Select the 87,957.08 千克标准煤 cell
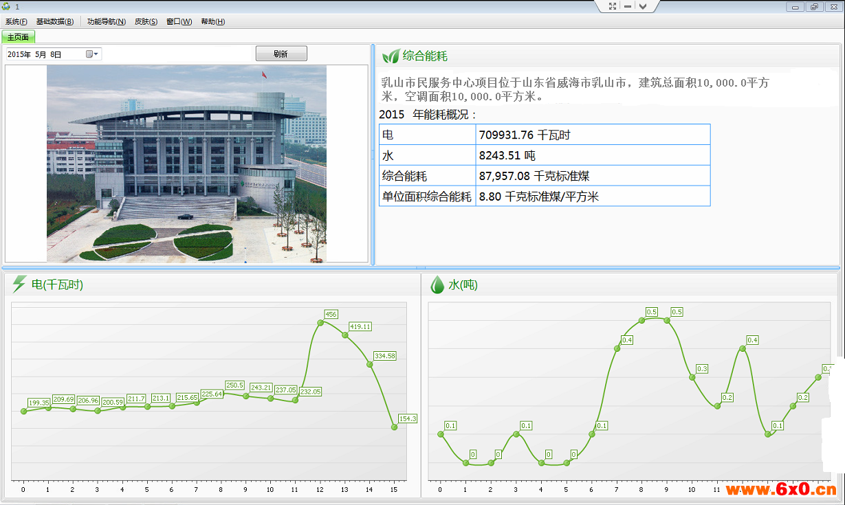 click(593, 176)
